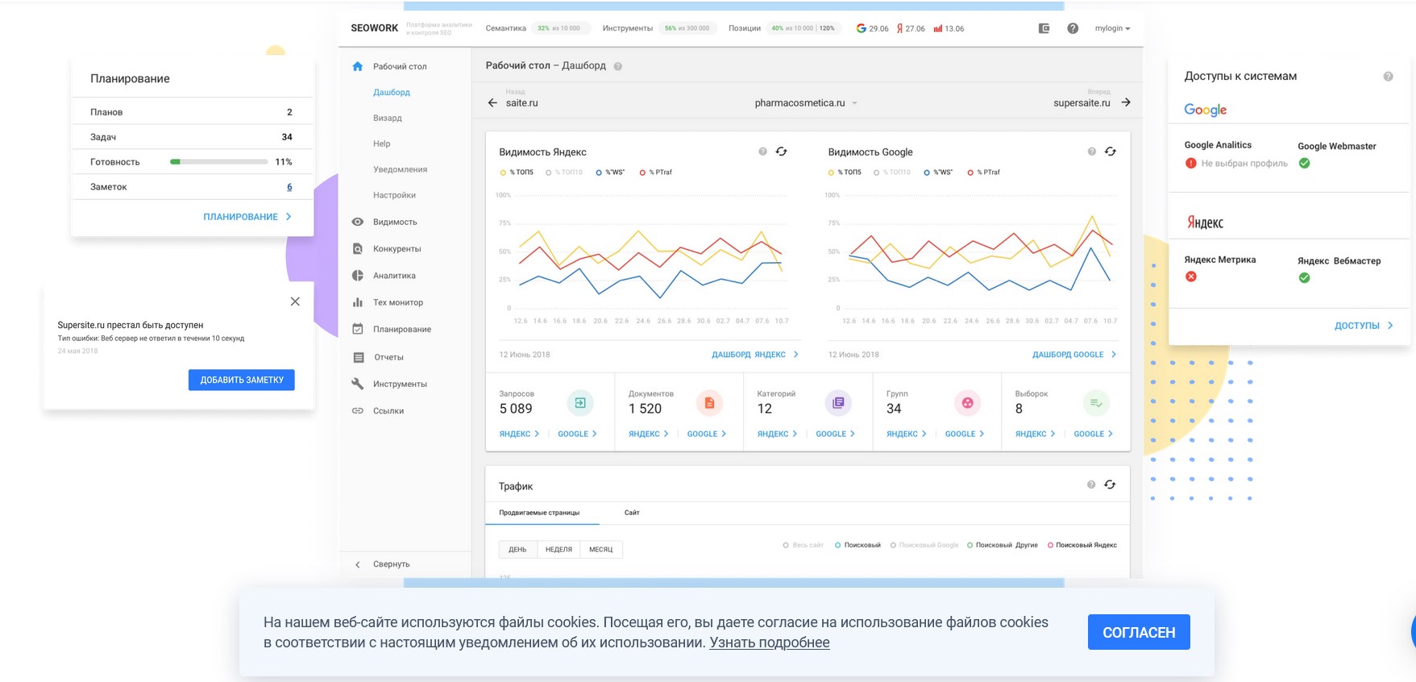Click the Готовность progress bar
Screen dimensions: 1416x682
[218, 162]
